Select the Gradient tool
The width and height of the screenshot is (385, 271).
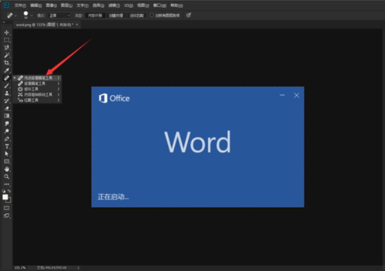coord(6,116)
